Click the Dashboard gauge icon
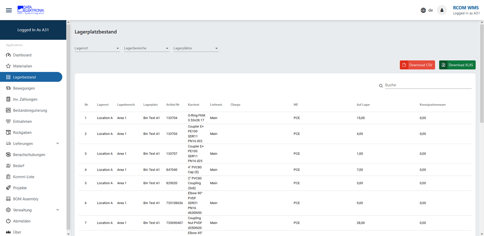484x236 pixels. 8,55
